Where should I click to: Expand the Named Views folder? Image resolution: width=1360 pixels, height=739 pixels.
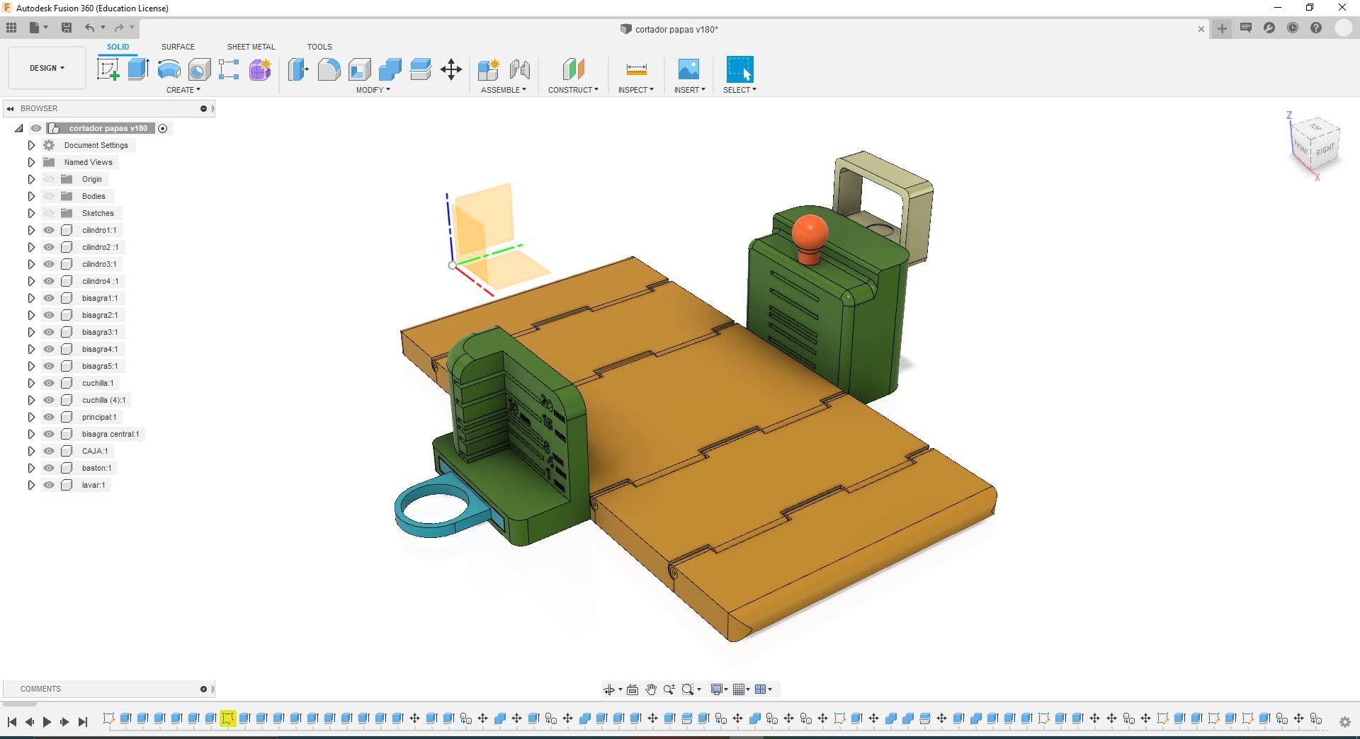pyautogui.click(x=31, y=162)
